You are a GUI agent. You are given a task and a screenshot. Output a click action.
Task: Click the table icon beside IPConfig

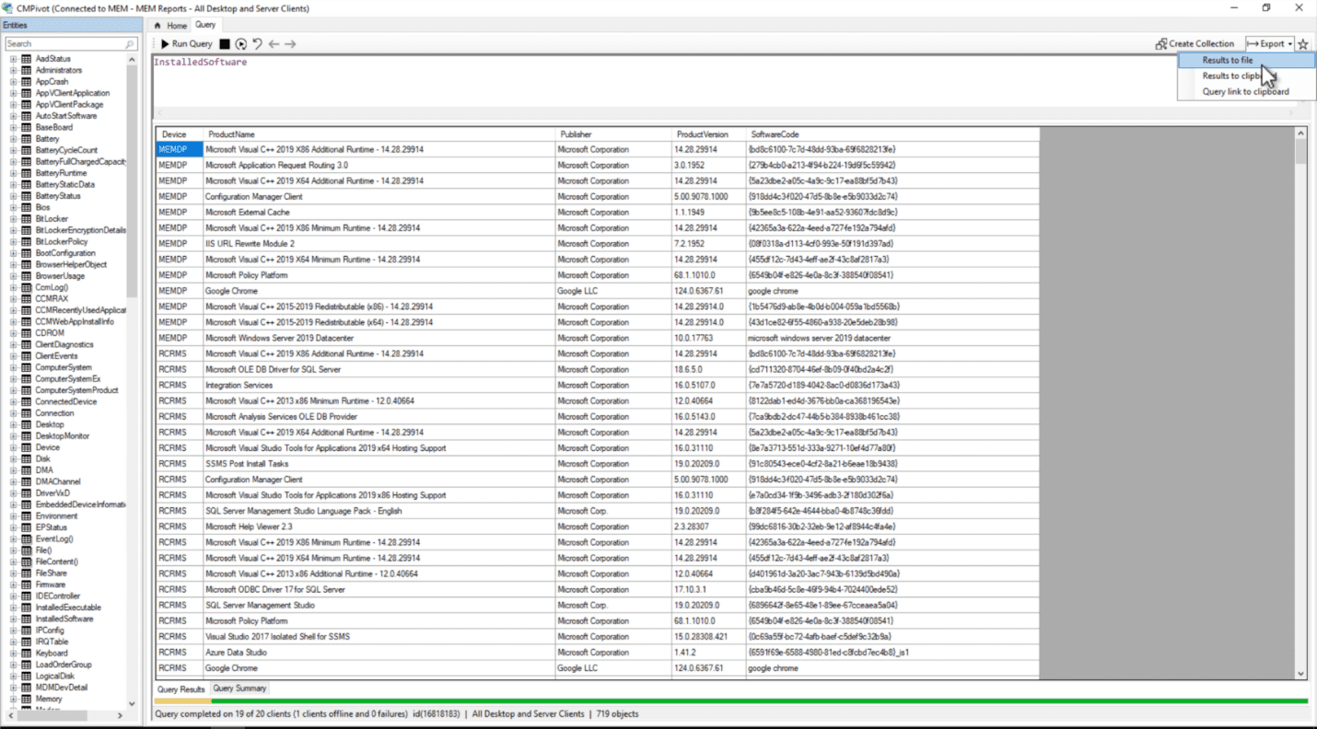tap(26, 631)
